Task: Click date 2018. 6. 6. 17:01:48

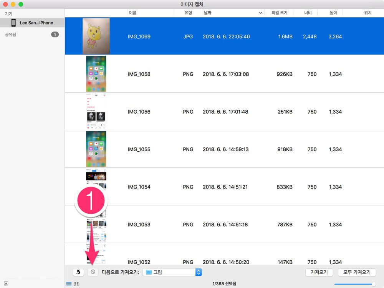Action: [x=225, y=112]
